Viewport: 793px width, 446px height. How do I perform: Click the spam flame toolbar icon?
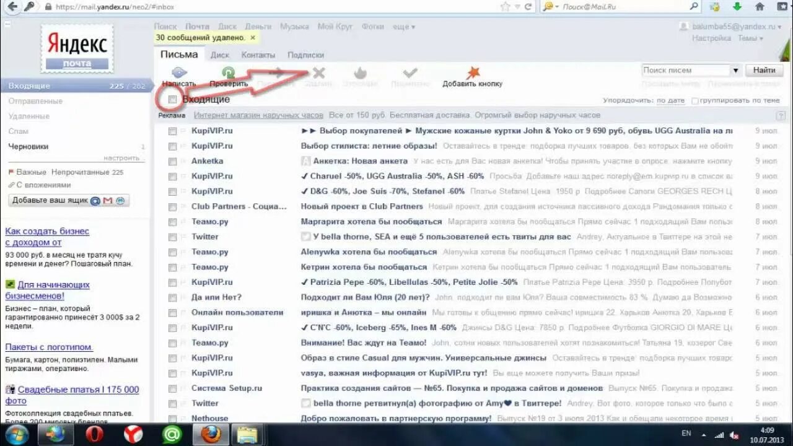[360, 72]
